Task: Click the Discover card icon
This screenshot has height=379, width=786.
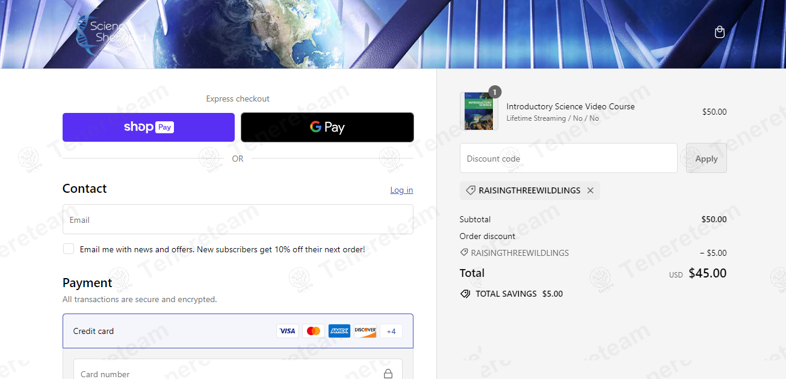Action: 365,331
